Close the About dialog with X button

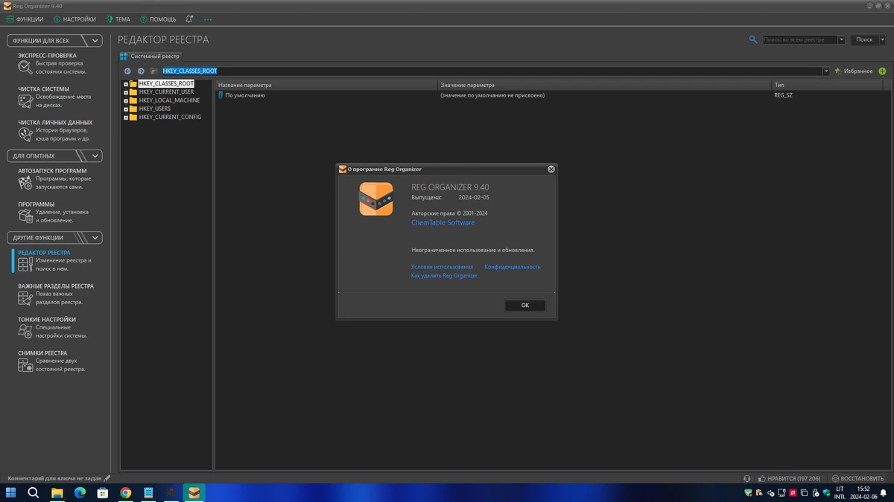pos(551,169)
